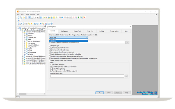Expand the nvo_taskbarutil tree node
The width and height of the screenshot is (175, 109).
pyautogui.click(x=24, y=47)
